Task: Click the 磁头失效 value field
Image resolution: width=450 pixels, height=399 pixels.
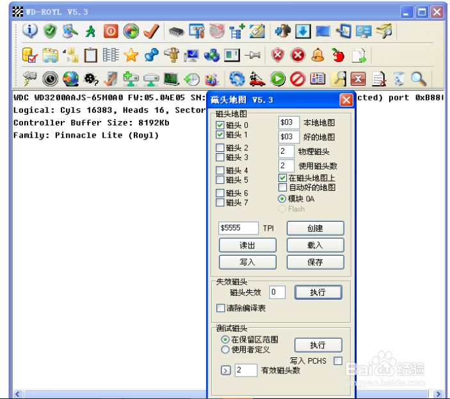Action: tap(277, 292)
